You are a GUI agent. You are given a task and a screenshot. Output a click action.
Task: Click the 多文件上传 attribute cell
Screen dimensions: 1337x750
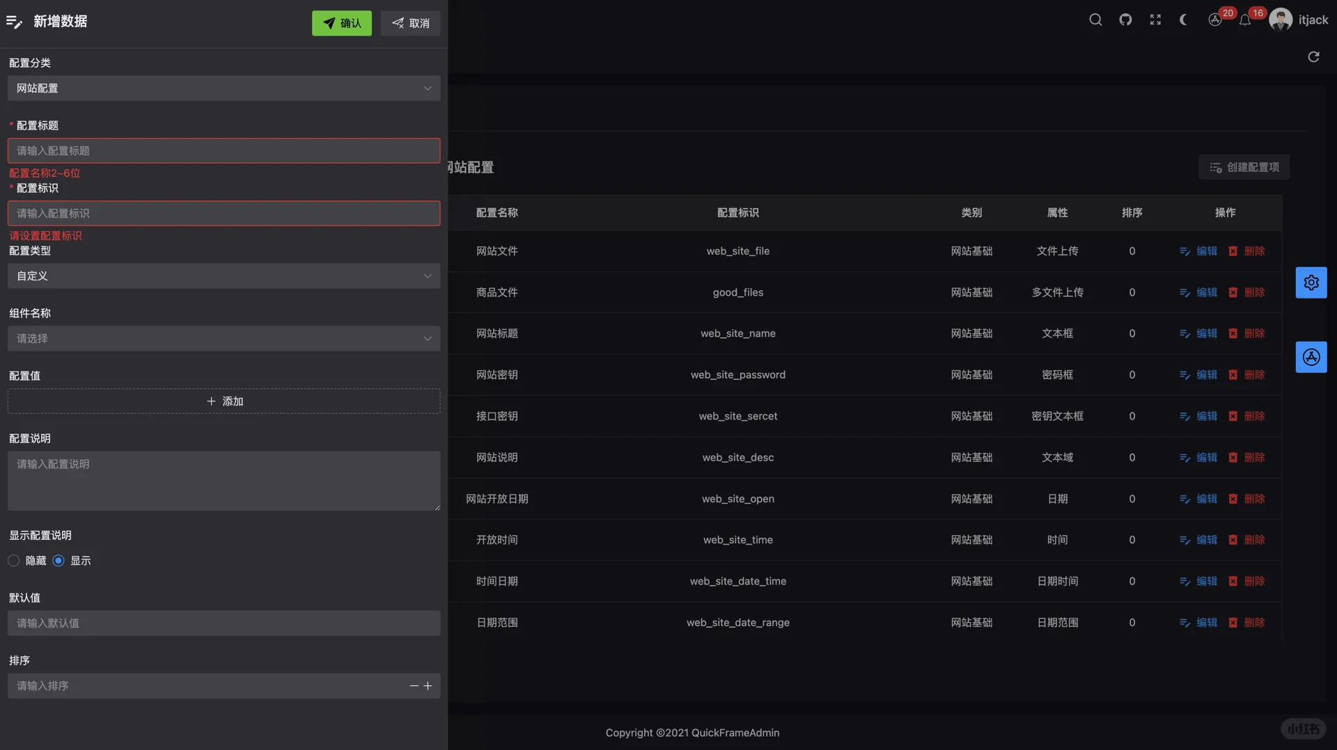pyautogui.click(x=1057, y=292)
